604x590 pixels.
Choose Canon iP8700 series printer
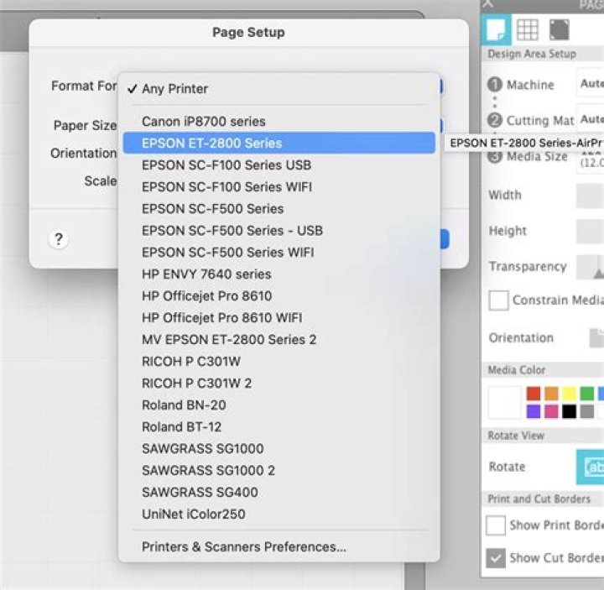click(x=279, y=122)
